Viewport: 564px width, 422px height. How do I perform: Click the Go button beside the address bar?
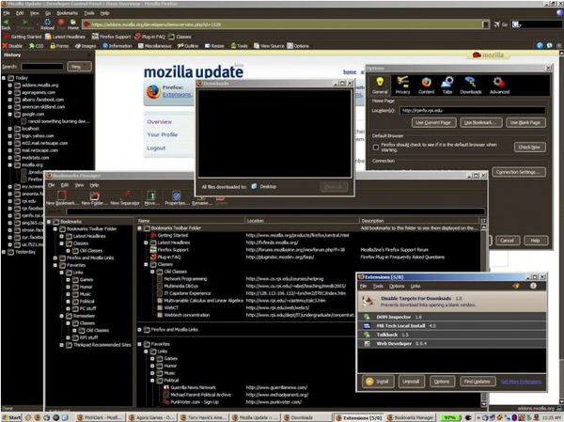(x=501, y=24)
